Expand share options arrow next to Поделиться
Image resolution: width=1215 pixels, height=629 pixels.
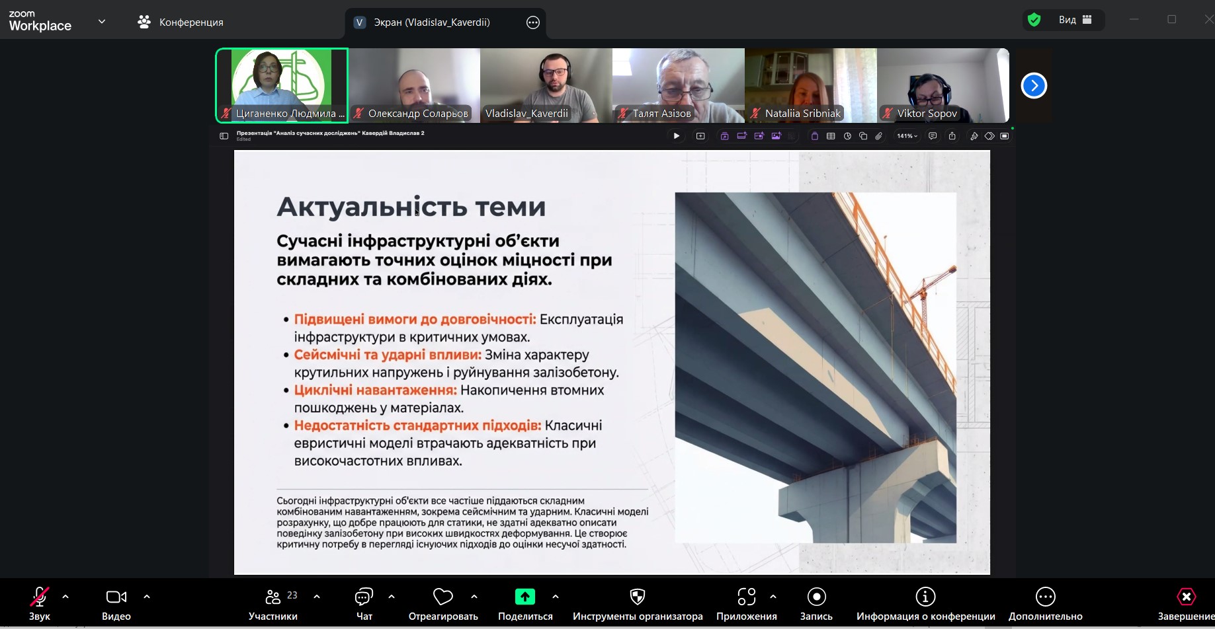tap(556, 597)
